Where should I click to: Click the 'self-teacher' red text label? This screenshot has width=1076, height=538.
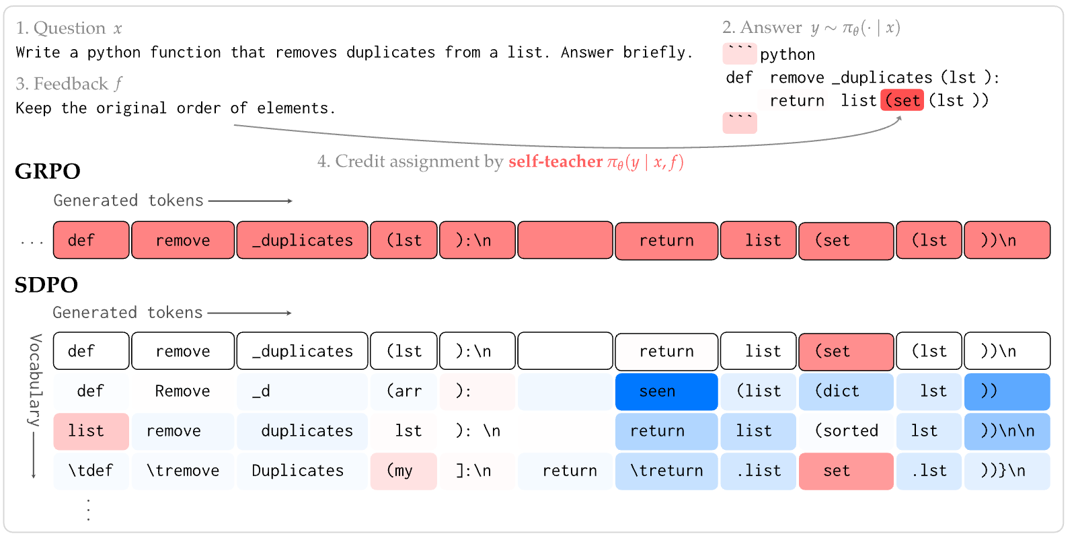coord(555,161)
